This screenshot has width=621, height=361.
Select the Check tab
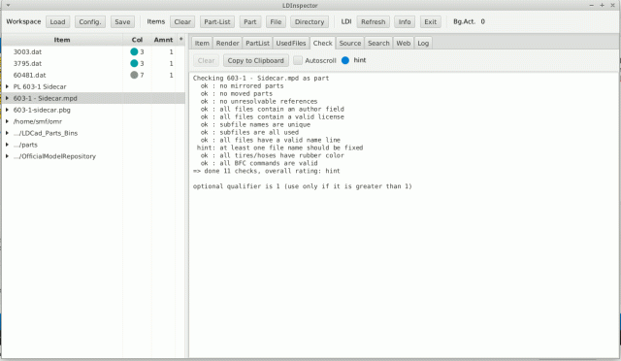click(x=322, y=44)
